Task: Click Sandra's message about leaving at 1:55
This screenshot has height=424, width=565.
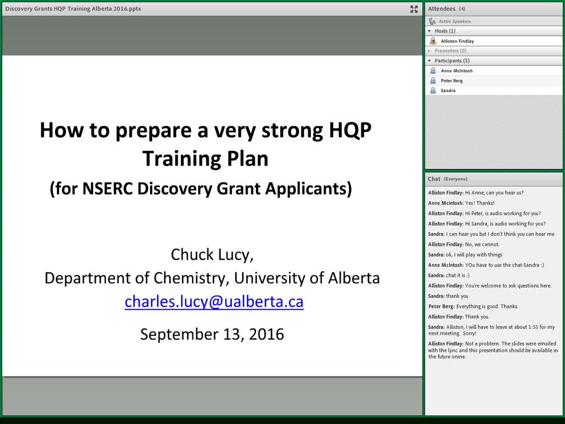Action: coord(492,330)
